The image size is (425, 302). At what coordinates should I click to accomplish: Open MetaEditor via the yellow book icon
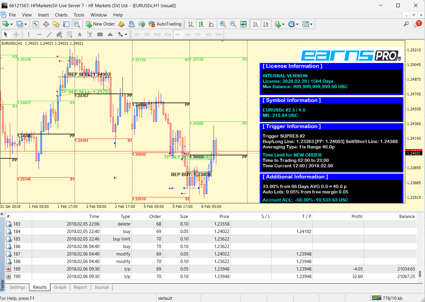121,24
